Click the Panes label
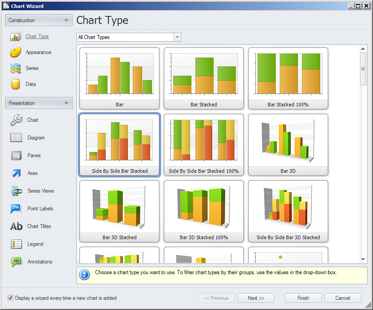 [x=34, y=155]
